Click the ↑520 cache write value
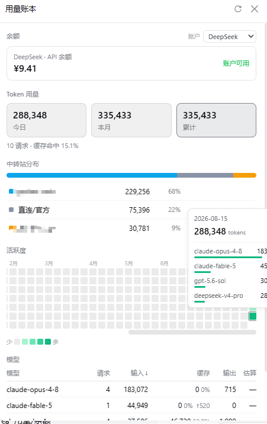The image size is (267, 424). [202, 406]
